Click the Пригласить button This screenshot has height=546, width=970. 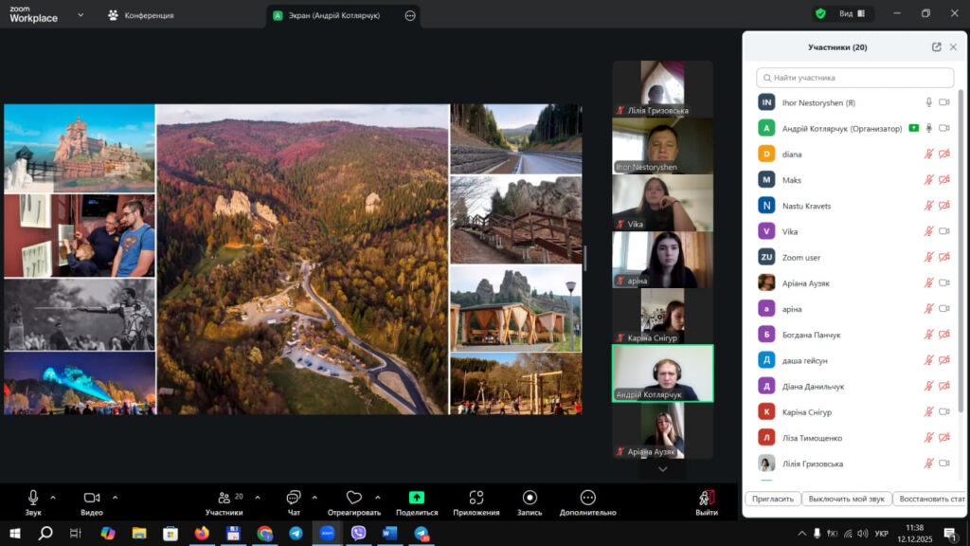click(x=772, y=499)
